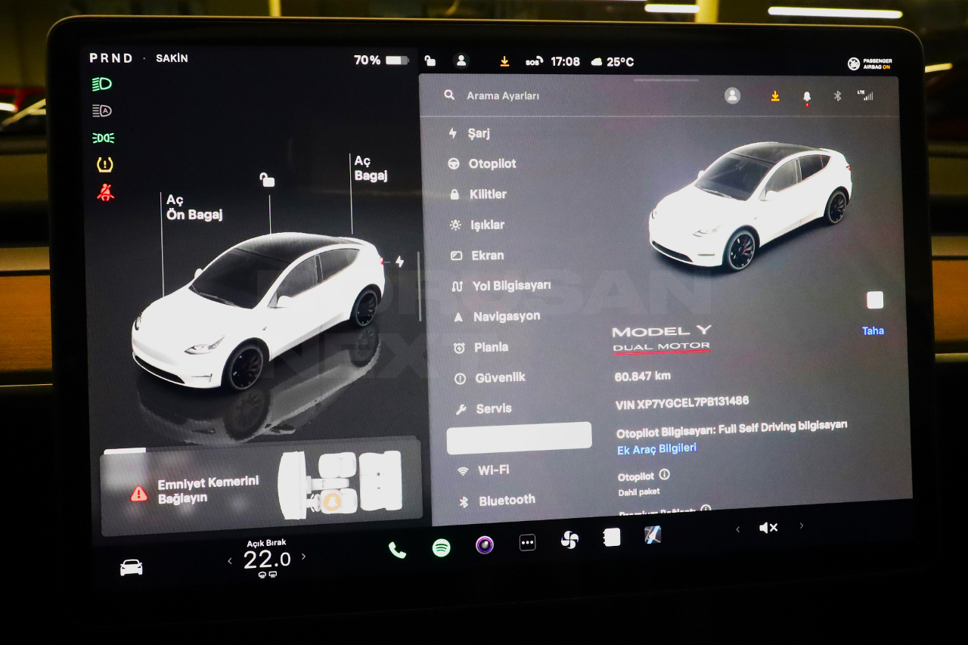The height and width of the screenshot is (645, 968).
Task: Tap the green parking lights indicator
Action: [x=103, y=138]
